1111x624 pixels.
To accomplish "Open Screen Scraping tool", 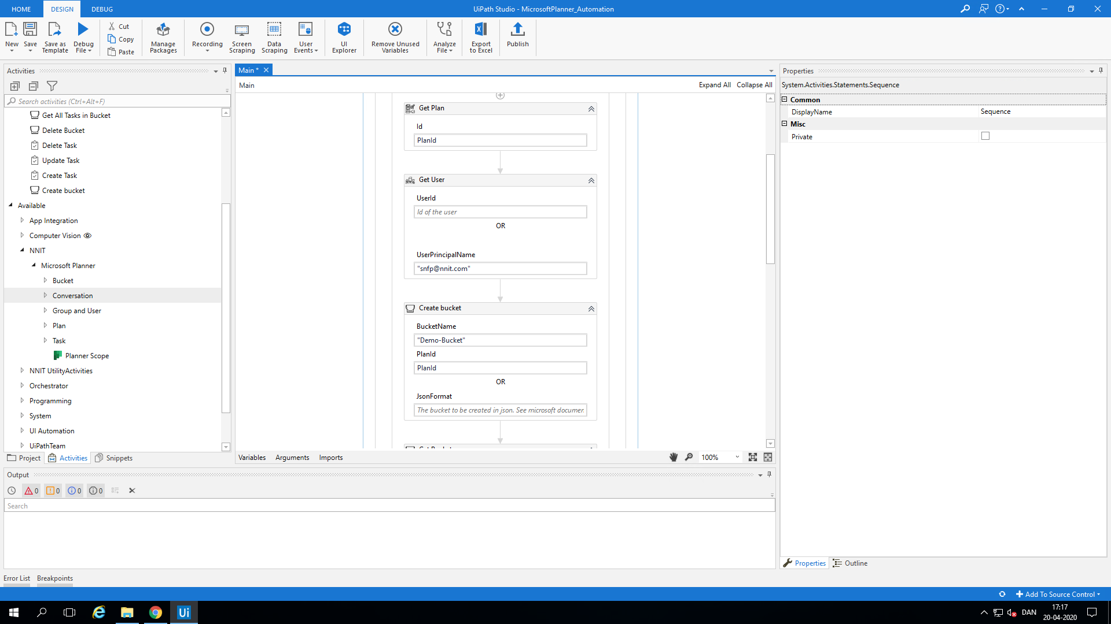I will [242, 36].
